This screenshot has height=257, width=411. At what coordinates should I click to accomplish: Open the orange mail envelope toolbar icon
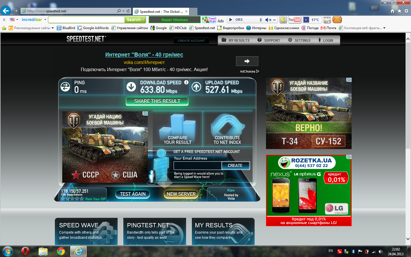[x=337, y=20]
